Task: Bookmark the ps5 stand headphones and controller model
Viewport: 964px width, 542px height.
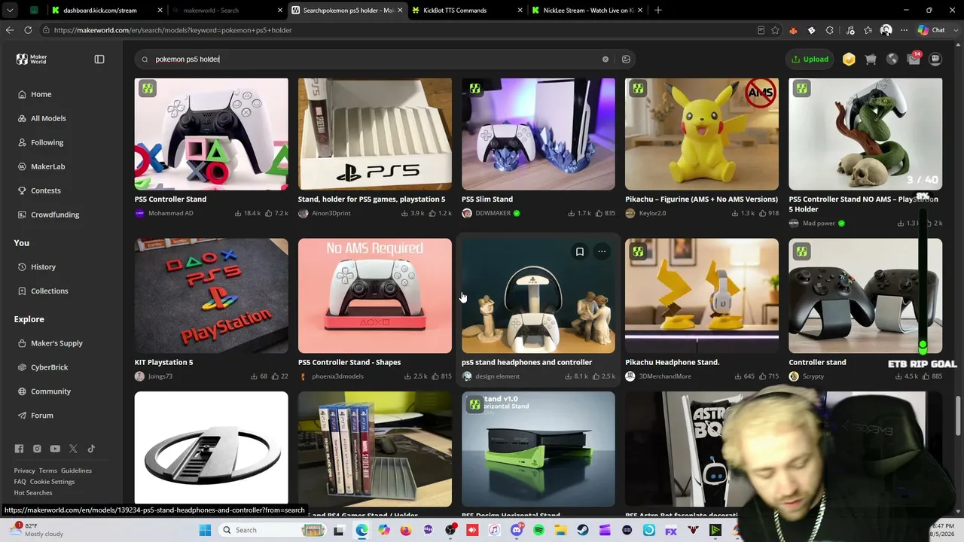Action: click(580, 252)
